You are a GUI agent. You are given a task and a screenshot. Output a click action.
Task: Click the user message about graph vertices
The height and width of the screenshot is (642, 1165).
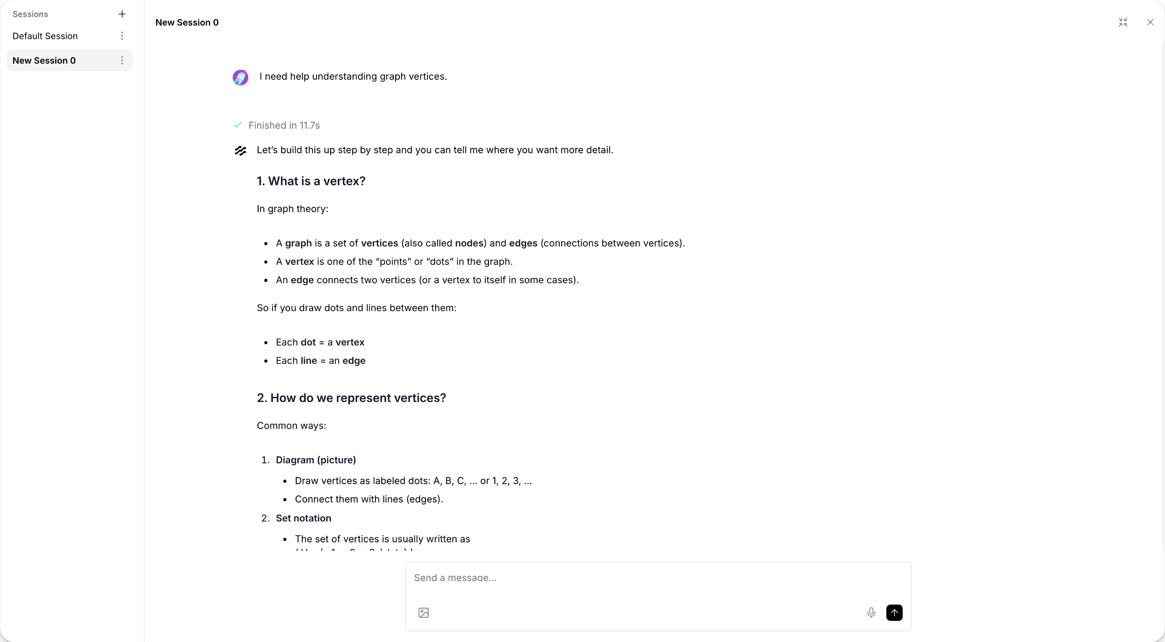(x=353, y=76)
